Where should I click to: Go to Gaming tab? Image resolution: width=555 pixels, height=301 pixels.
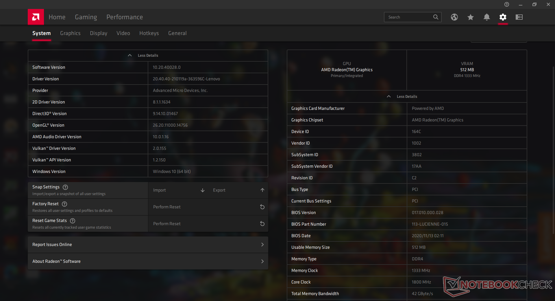pos(86,17)
